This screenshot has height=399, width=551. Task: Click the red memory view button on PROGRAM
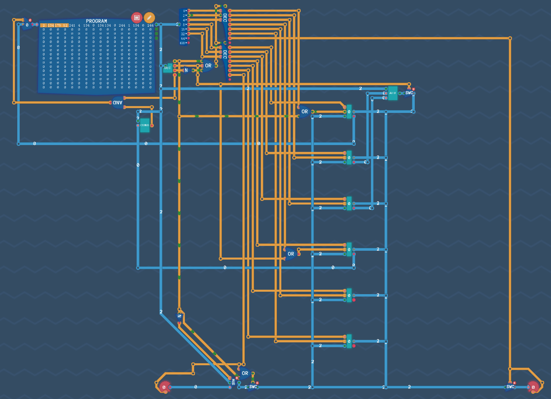(137, 18)
